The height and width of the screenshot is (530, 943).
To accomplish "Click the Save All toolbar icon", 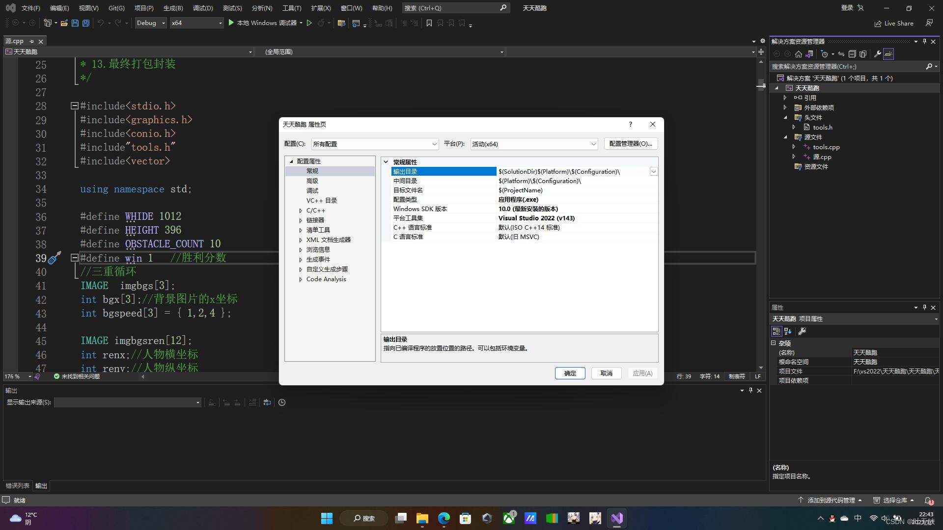I will pyautogui.click(x=86, y=23).
